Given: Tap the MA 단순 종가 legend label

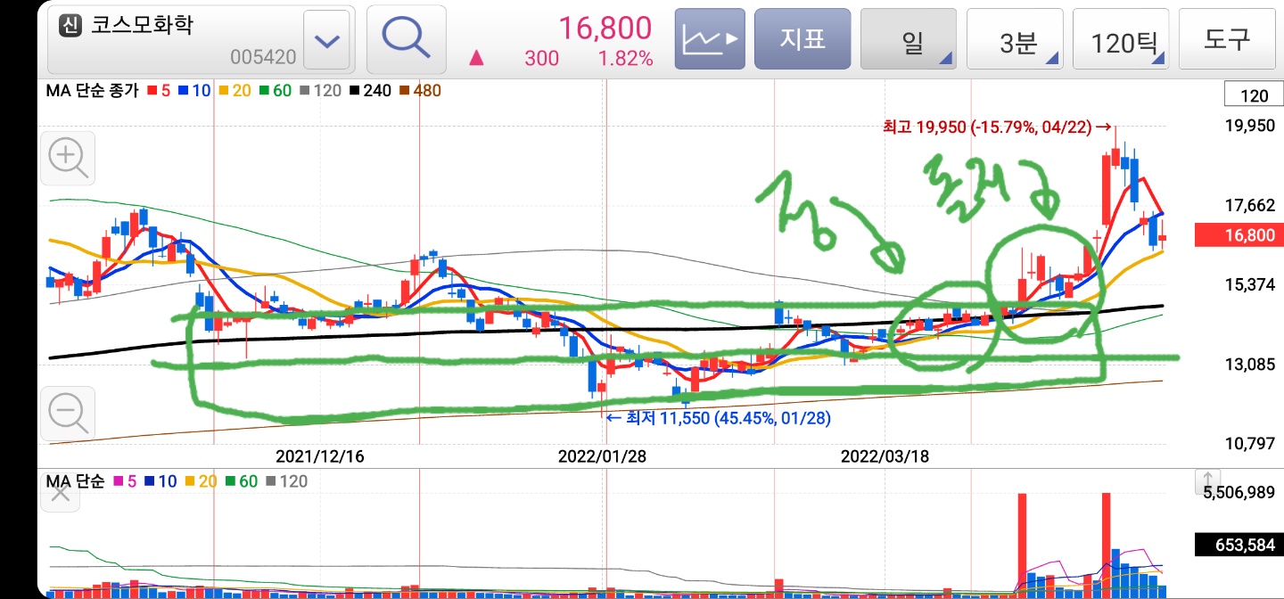Looking at the screenshot, I should [92, 90].
